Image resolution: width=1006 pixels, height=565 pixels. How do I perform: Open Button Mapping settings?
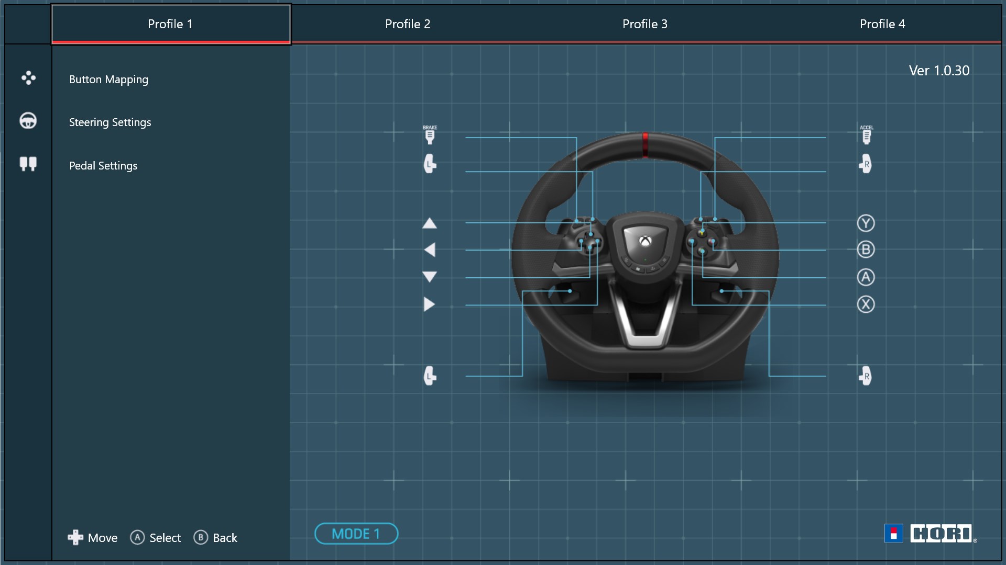[x=108, y=80]
